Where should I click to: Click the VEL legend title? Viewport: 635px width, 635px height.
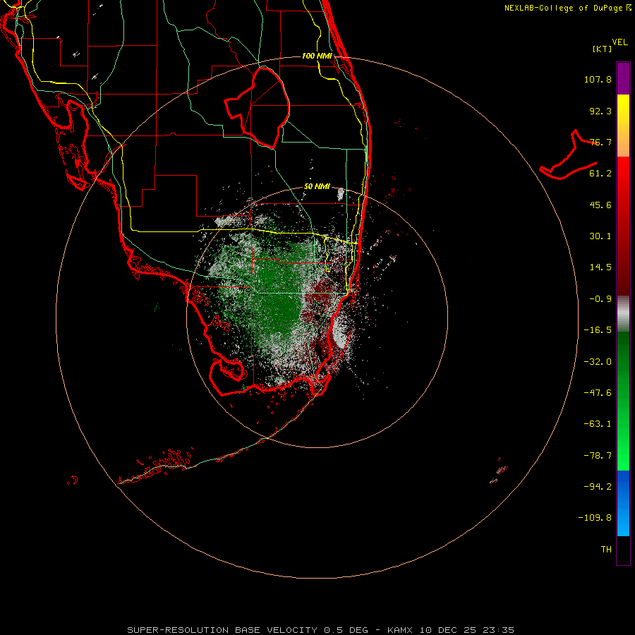pyautogui.click(x=619, y=42)
